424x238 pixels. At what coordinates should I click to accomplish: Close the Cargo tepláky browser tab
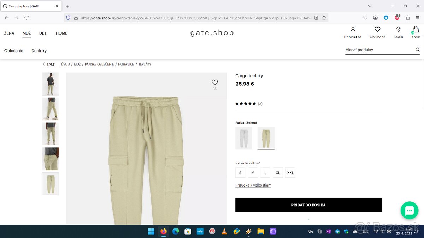pos(57,6)
